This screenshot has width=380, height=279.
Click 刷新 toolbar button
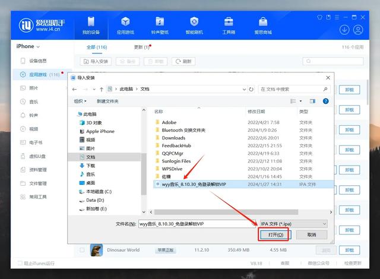pyautogui.click(x=183, y=61)
